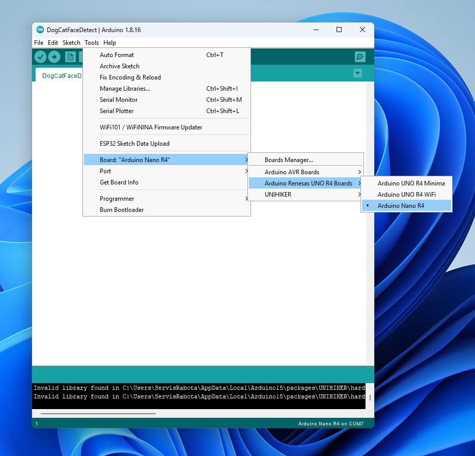Expand the Port submenu
Viewport: 475px width, 456px height.
click(166, 171)
